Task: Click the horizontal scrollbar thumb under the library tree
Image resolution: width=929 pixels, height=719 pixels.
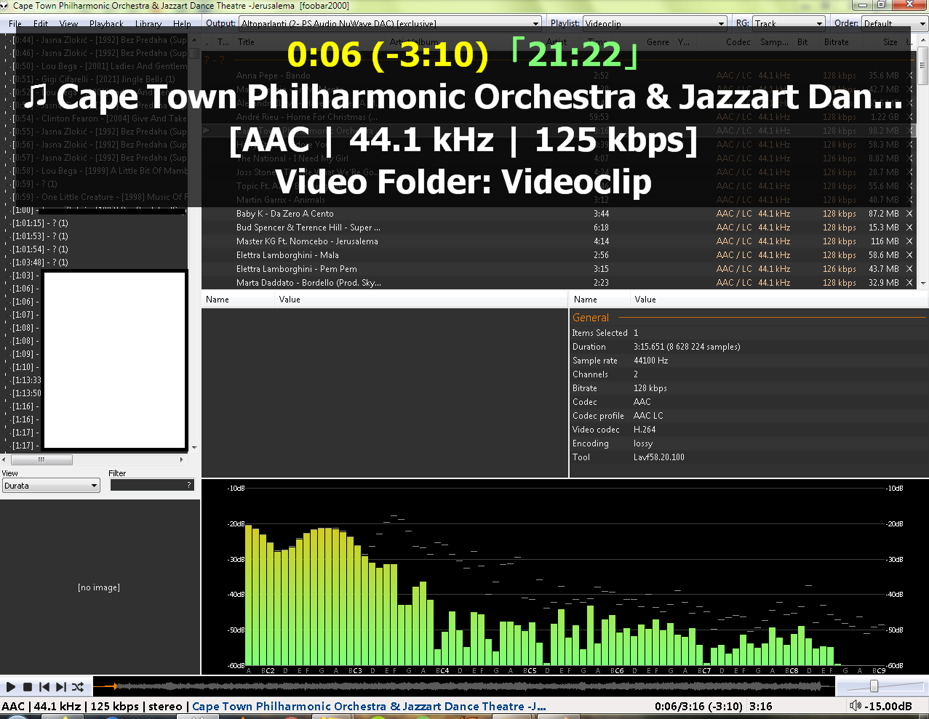Action: (x=41, y=459)
